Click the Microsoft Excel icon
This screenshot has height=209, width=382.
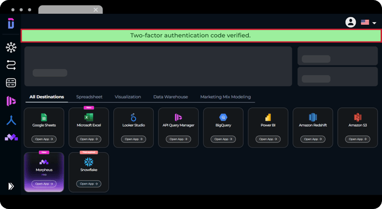[89, 117]
